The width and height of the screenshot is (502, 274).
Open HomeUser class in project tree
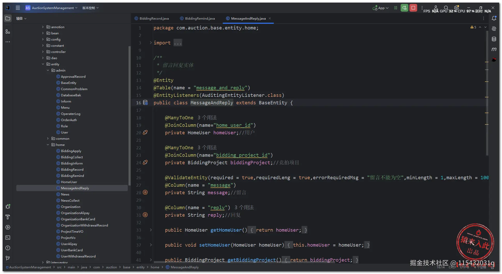pyautogui.click(x=69, y=182)
